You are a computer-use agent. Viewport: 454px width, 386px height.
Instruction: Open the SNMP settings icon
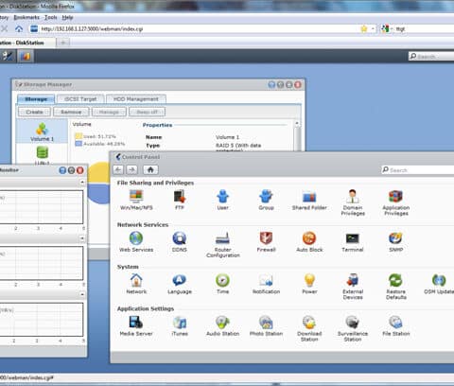pos(395,241)
